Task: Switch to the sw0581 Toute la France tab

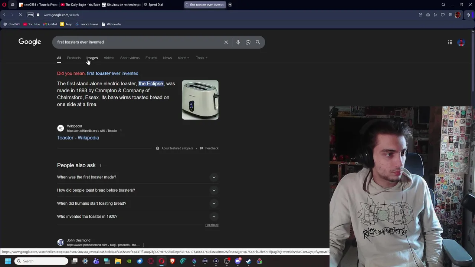Action: click(x=39, y=5)
